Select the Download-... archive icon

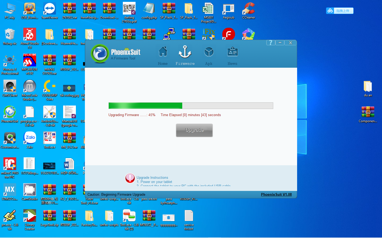[109, 11]
